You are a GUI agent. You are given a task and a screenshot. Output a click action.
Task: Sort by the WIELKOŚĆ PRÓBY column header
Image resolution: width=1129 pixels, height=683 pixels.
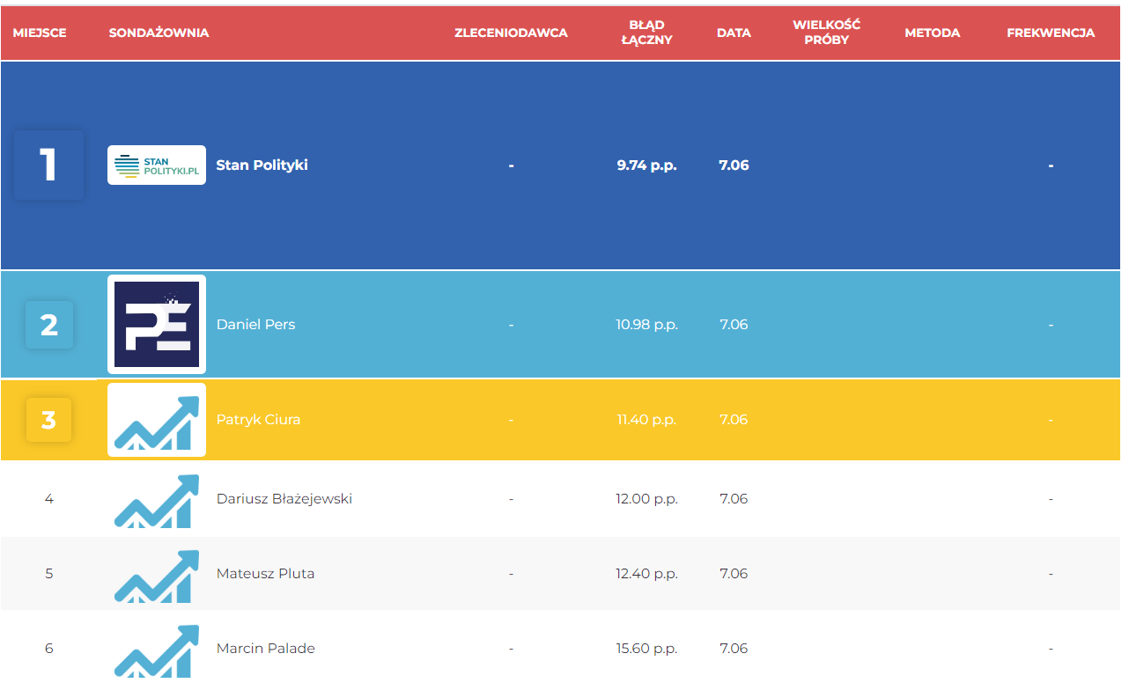point(826,33)
